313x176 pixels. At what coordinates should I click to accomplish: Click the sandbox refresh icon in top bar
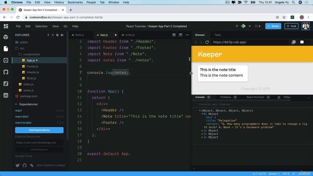[237, 26]
